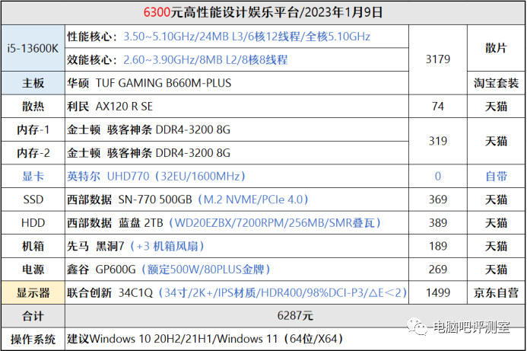This screenshot has width=527, height=351.
Task: Click the 京东自营 source cell
Action: tap(496, 293)
